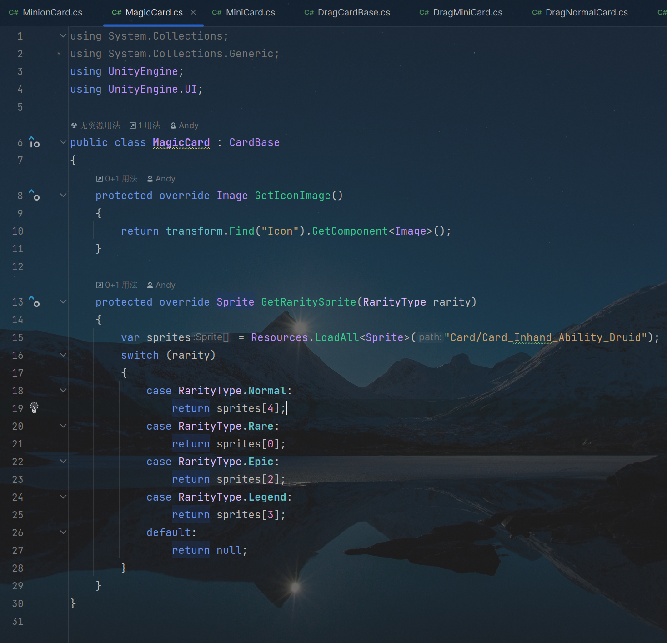Viewport: 667px width, 643px height.
Task: Fold the default case section
Action: click(63, 532)
